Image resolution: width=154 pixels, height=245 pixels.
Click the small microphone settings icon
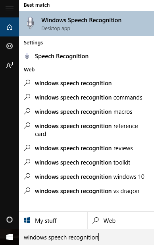[27, 56]
